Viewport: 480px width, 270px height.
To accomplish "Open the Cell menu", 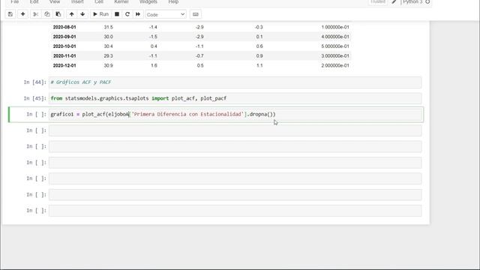I will pyautogui.click(x=99, y=1).
